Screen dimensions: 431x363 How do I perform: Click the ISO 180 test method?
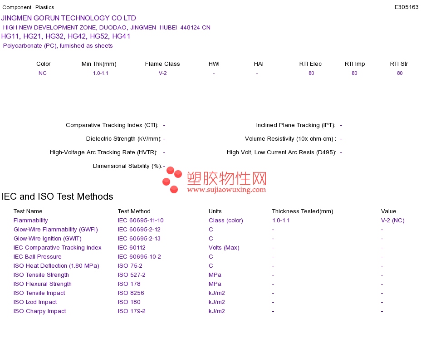[x=129, y=302]
